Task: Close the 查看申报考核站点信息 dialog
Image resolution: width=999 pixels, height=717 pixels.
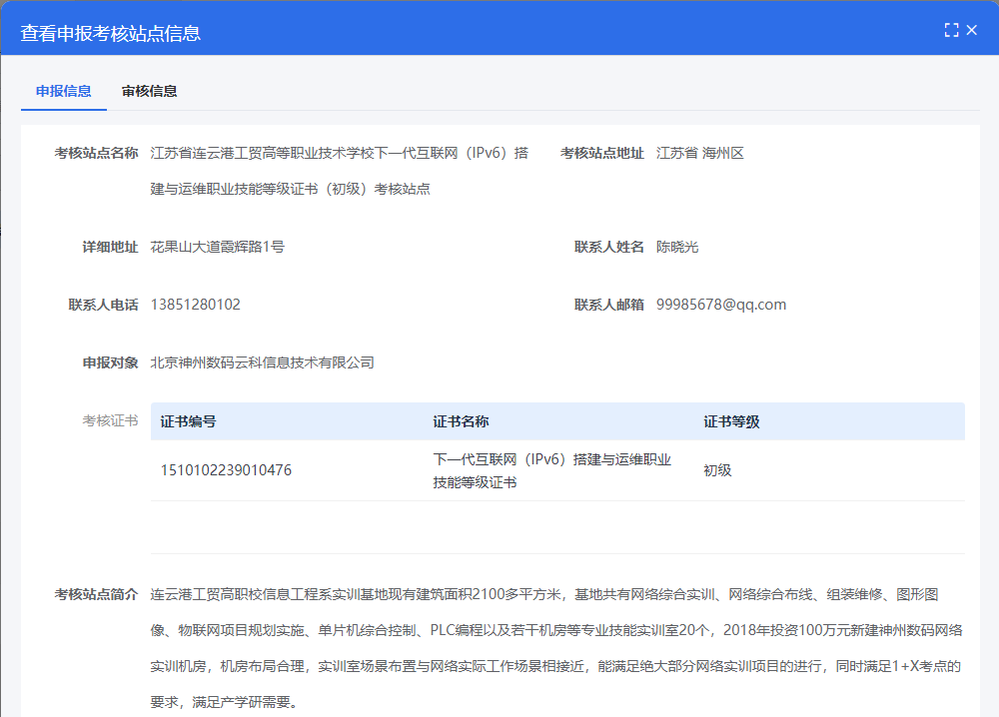Action: click(x=972, y=31)
